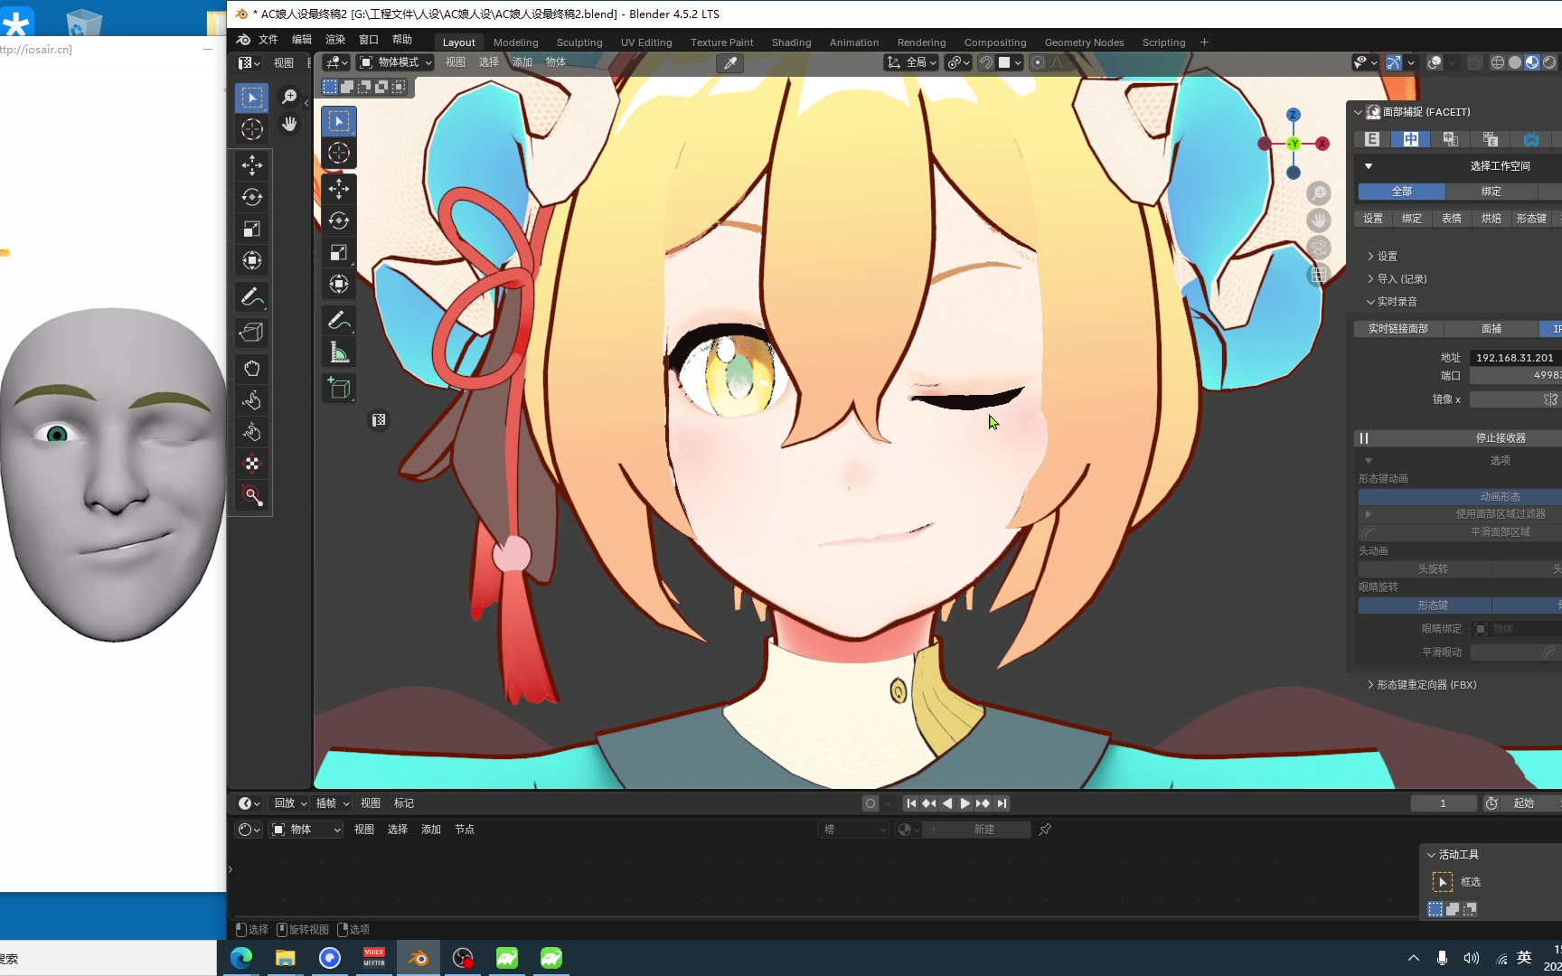Switch to the Sculpting workspace tab
This screenshot has height=976, width=1562.
pos(579,42)
